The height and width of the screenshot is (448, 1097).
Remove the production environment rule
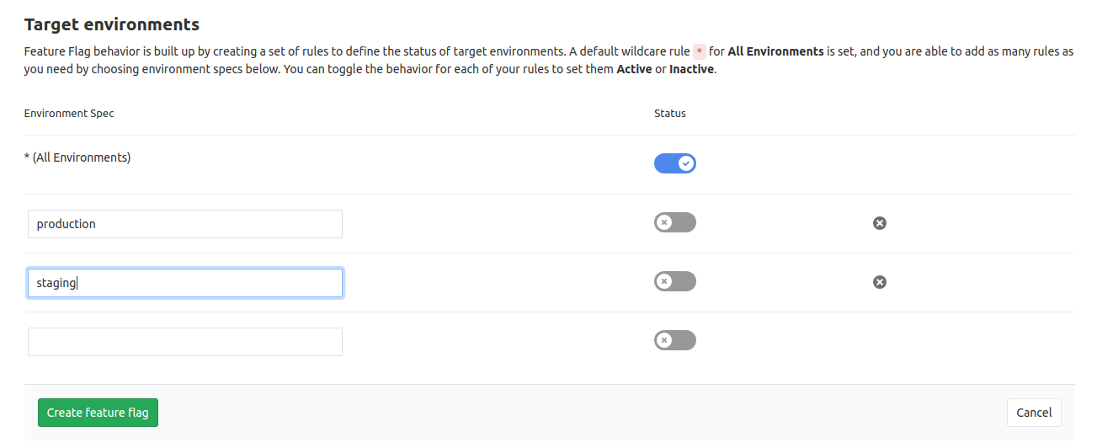[880, 223]
